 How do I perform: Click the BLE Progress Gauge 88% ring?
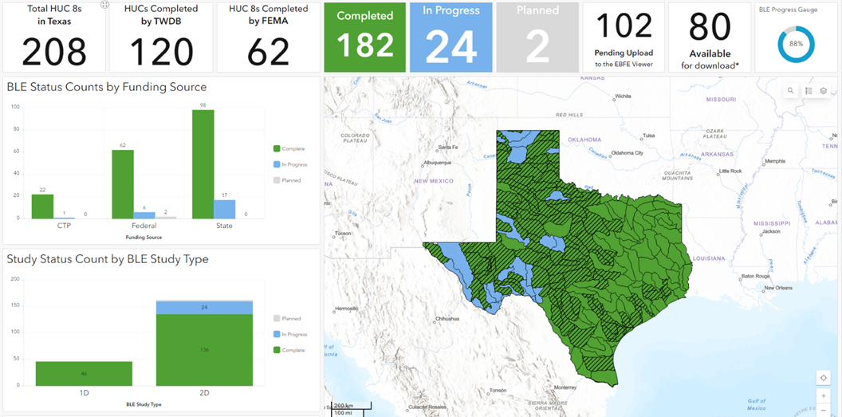796,44
